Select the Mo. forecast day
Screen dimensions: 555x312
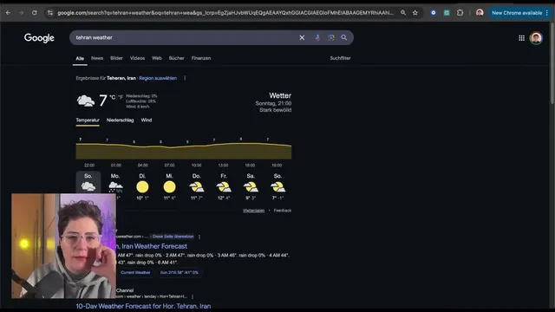point(115,186)
